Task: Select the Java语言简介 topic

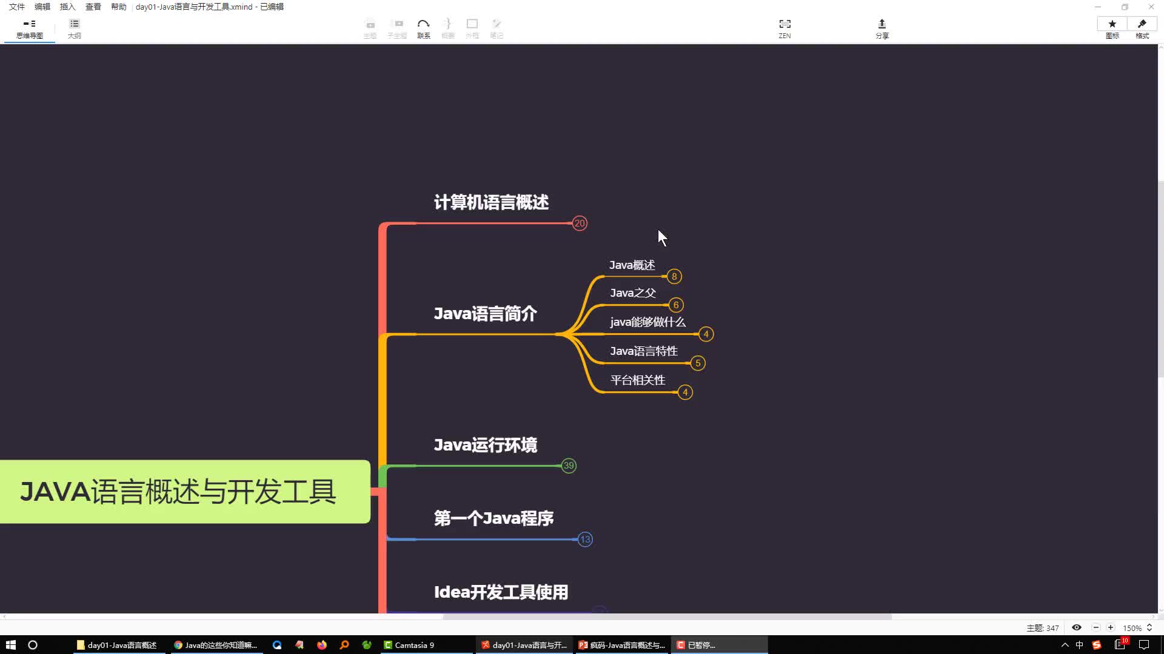Action: click(485, 314)
